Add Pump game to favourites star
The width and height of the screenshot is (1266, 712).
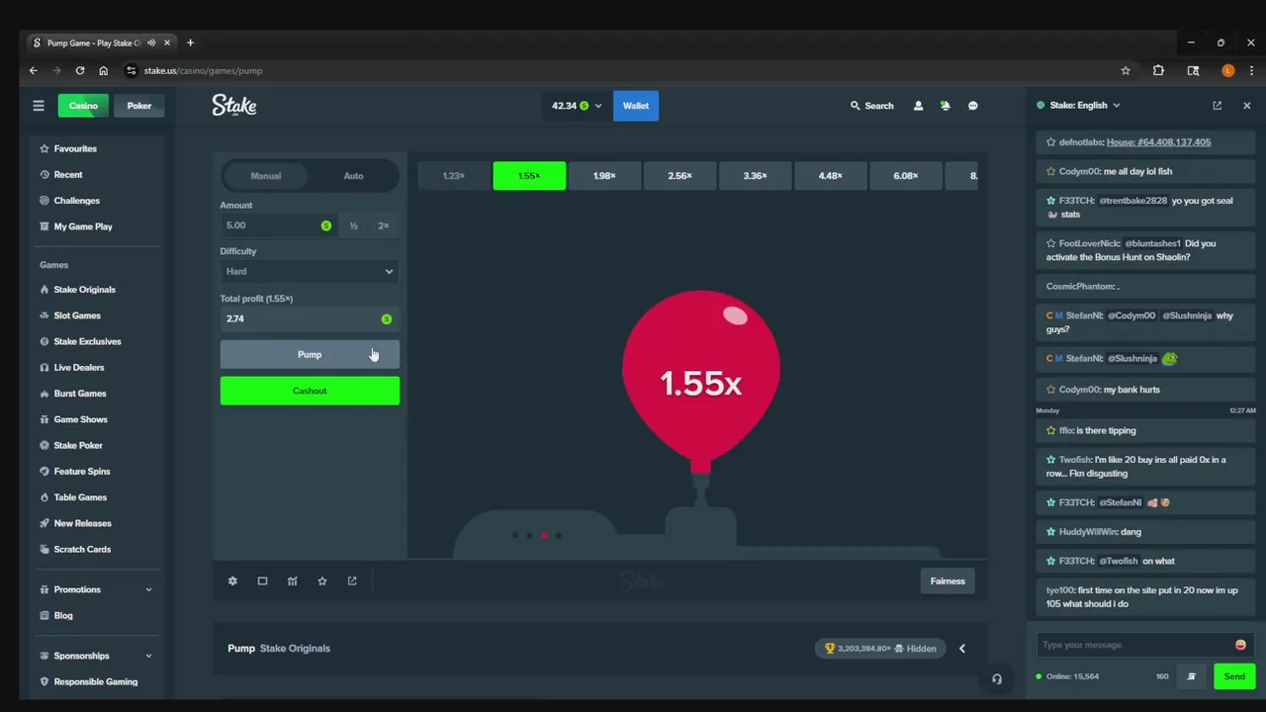[x=321, y=581]
